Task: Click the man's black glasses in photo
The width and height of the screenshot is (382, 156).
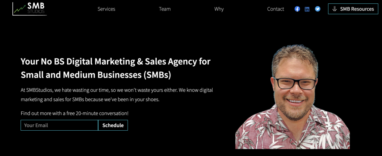Action: [x=295, y=83]
